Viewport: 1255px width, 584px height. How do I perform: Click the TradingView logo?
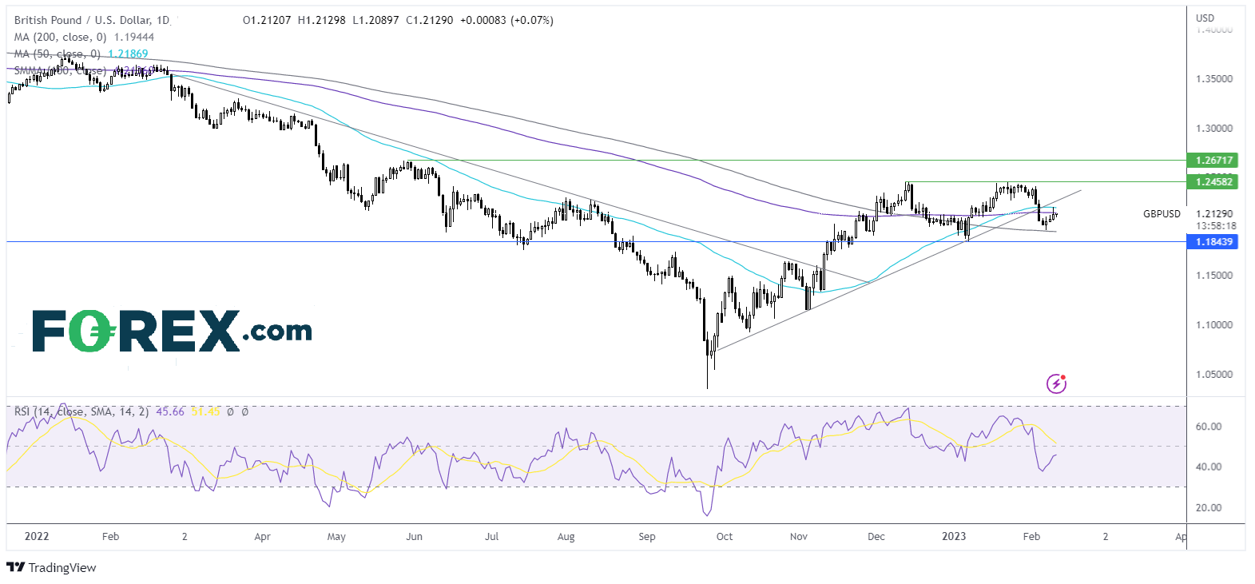pyautogui.click(x=51, y=568)
